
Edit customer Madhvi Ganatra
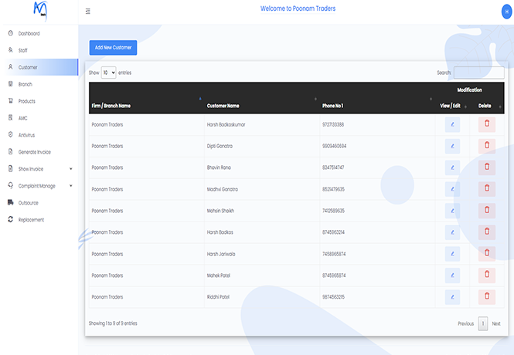452,189
